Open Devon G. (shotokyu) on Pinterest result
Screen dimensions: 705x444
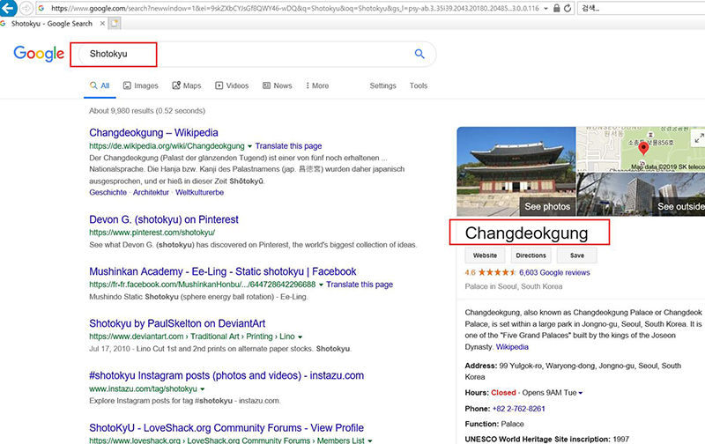[164, 219]
